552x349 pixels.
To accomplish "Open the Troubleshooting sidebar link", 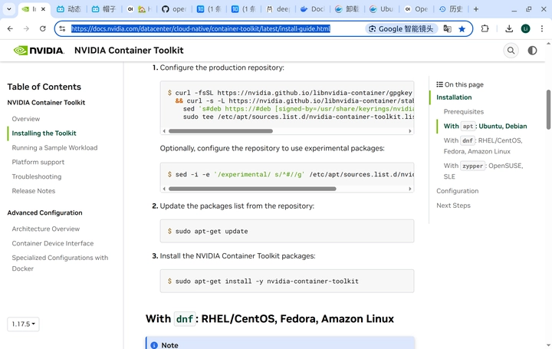I will coord(37,176).
